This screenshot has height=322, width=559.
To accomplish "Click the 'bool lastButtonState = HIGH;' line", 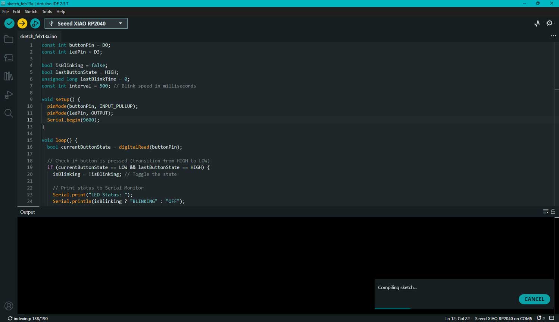I will tap(80, 72).
